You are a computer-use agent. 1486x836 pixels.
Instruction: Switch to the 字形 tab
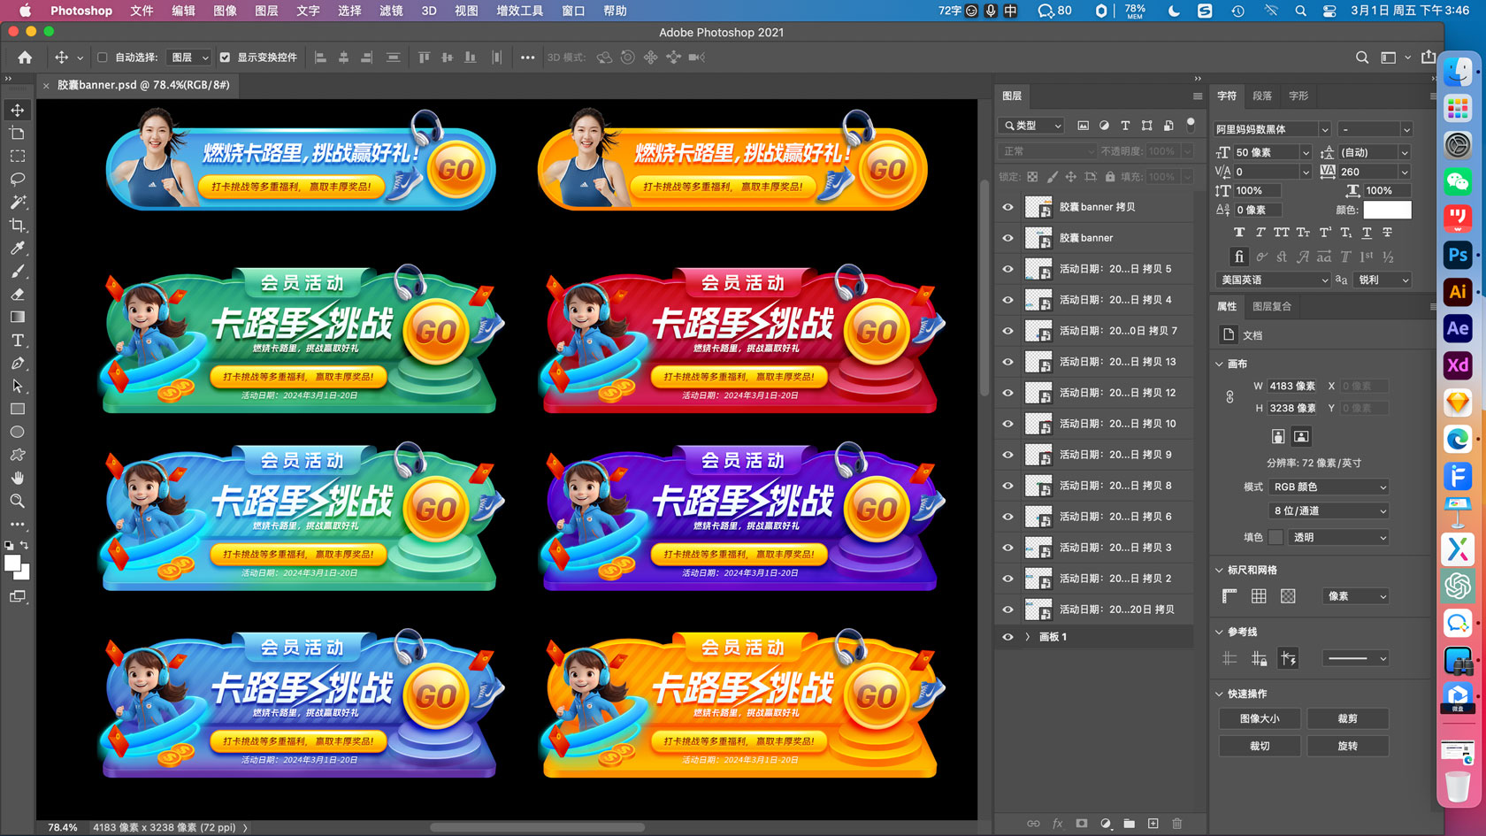pos(1298,96)
